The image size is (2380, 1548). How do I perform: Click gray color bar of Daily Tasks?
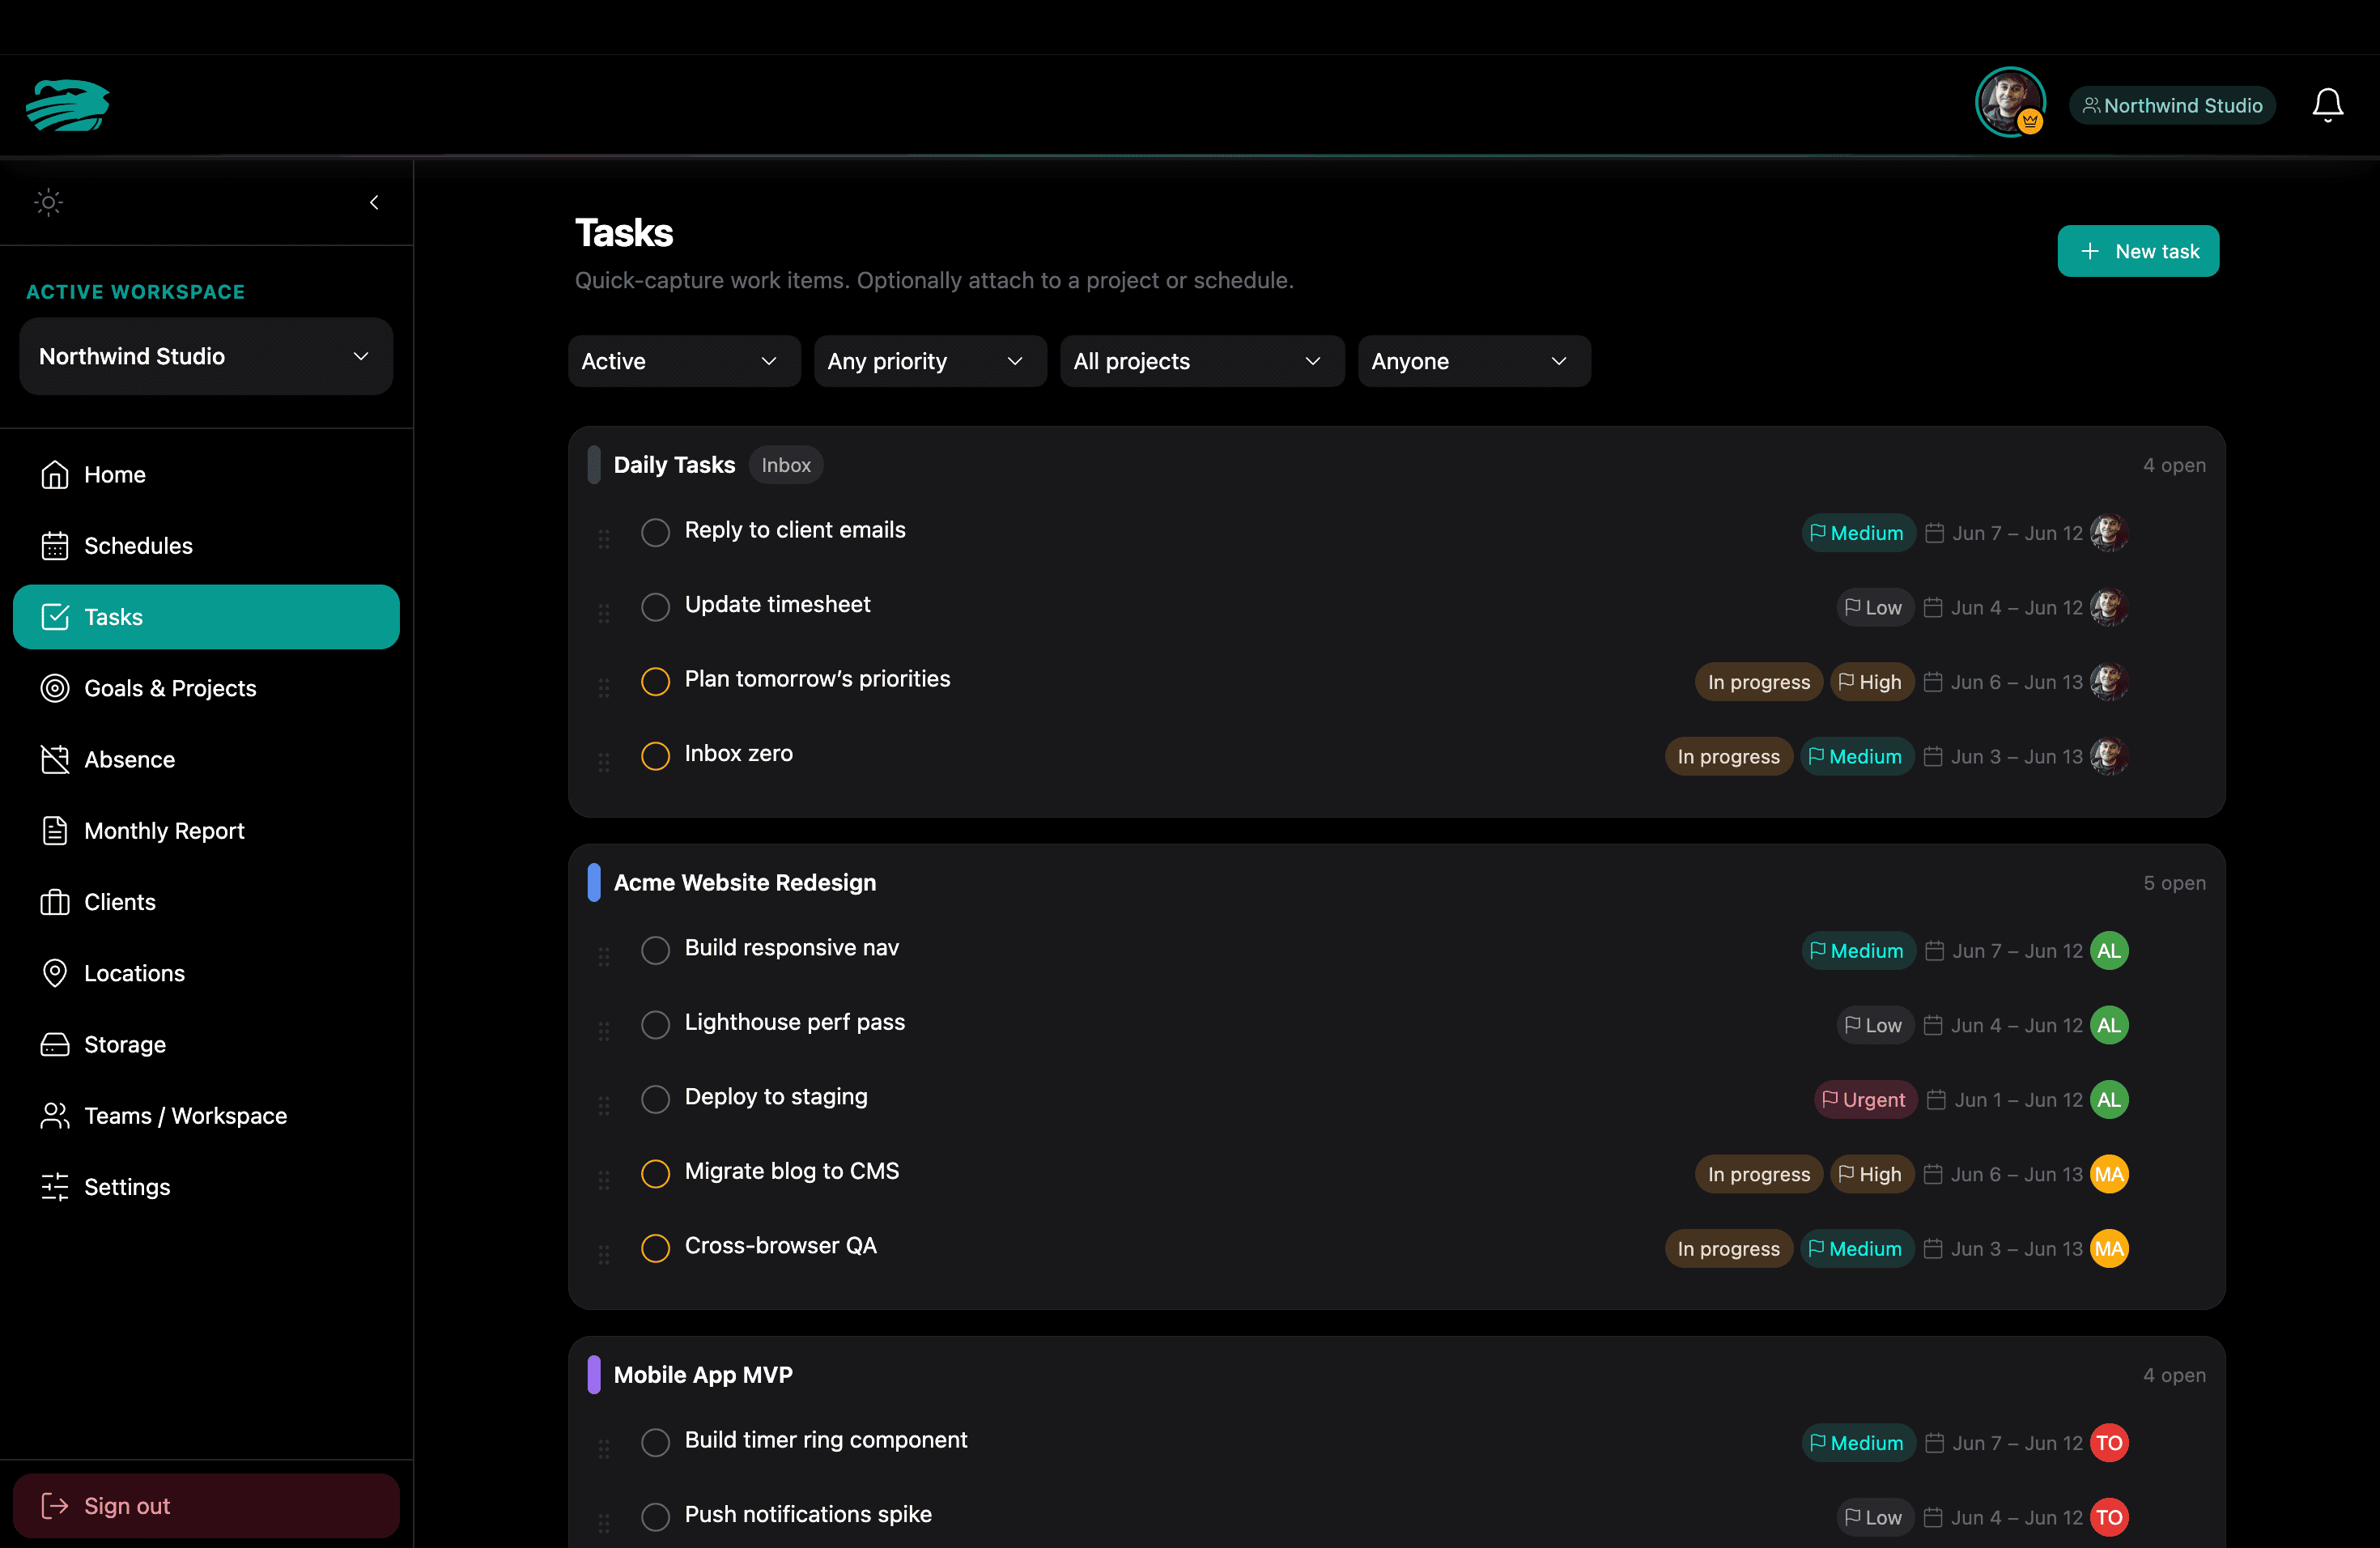coord(594,465)
